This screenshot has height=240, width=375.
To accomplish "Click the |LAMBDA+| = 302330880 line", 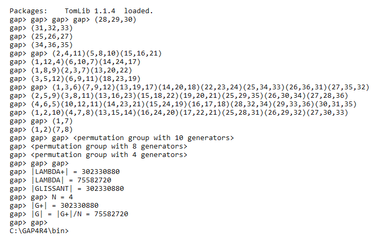I will click(x=75, y=172).
